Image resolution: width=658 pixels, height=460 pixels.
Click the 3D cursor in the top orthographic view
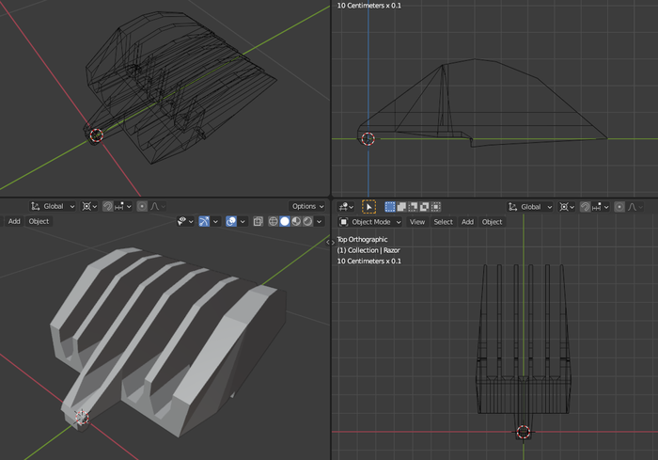point(524,432)
